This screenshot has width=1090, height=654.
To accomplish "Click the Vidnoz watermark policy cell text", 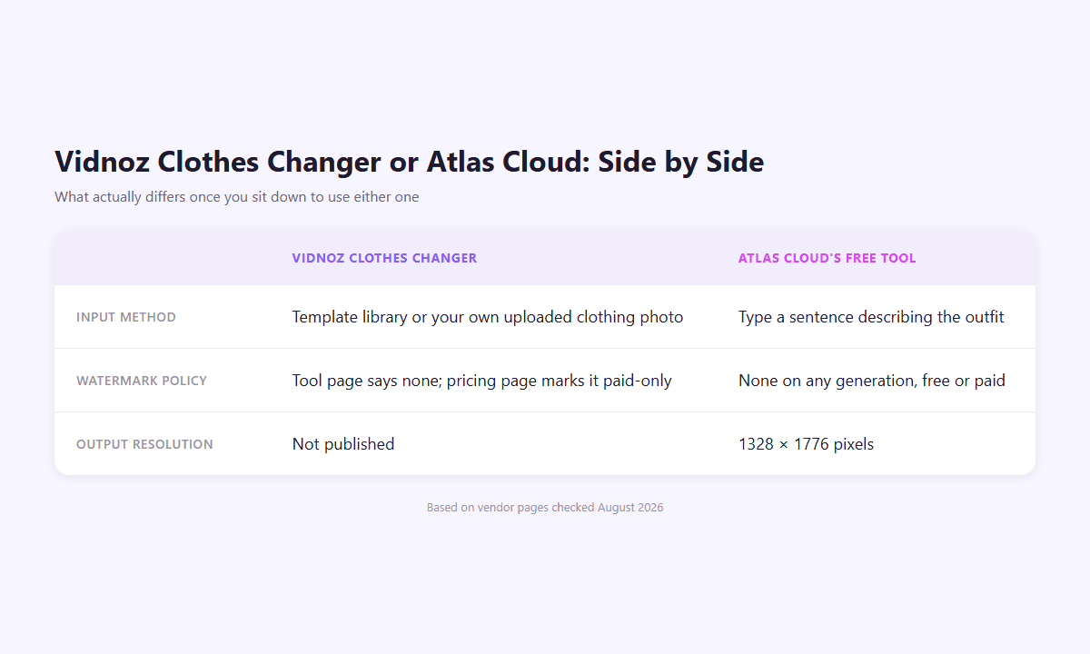I will pyautogui.click(x=481, y=381).
